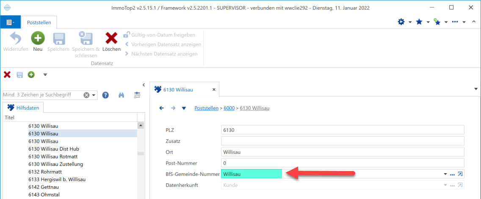Click the PLZ input field
The image size is (481, 199).
click(343, 130)
